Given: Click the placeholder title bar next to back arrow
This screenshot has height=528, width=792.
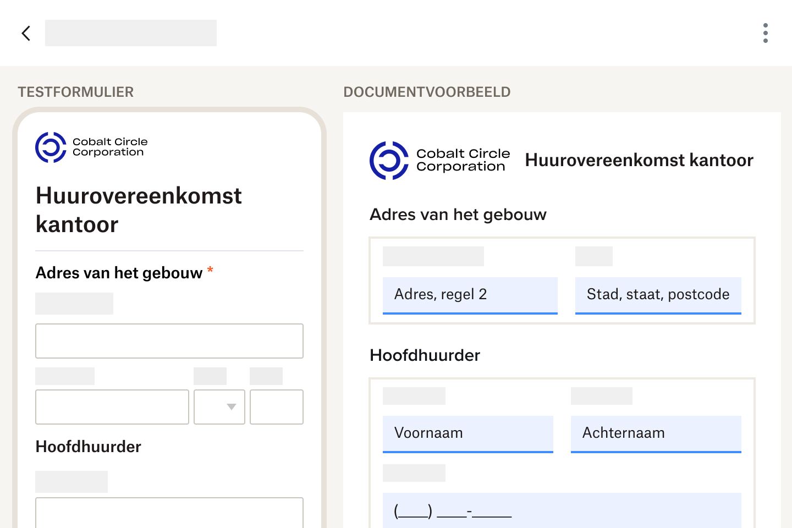Looking at the screenshot, I should [131, 33].
